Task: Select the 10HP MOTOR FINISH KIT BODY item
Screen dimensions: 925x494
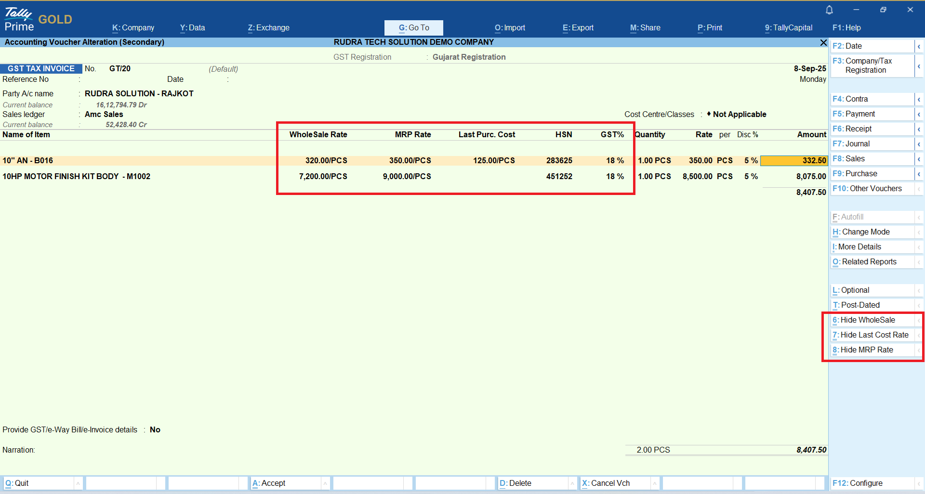Action: tap(77, 177)
